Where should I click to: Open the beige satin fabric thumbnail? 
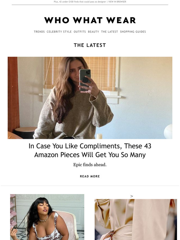tap(136, 220)
